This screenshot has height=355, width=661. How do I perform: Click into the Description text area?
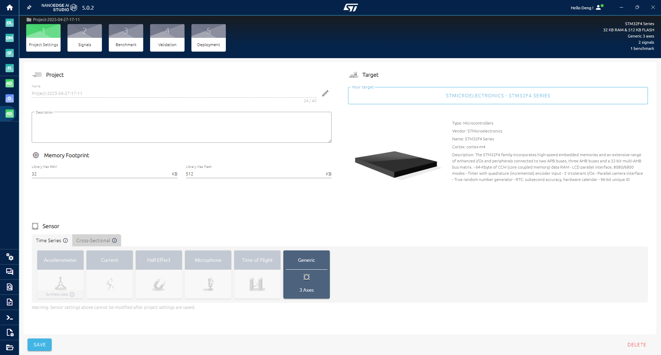pos(181,127)
